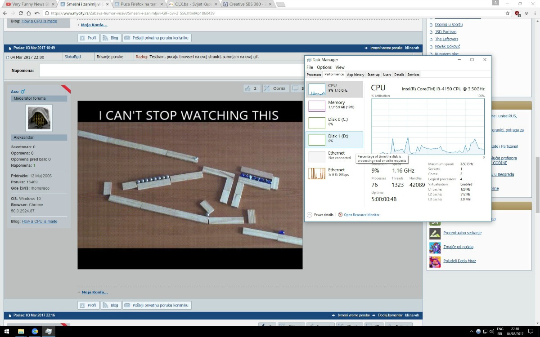Open File Explorer from the taskbar
540x337 pixels.
21,332
